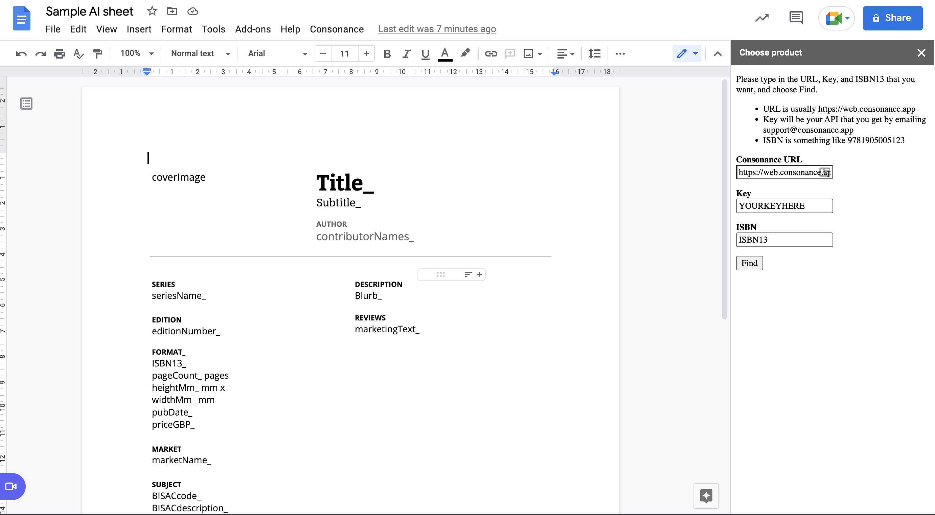Undo the last action
The image size is (935, 515).
pyautogui.click(x=21, y=53)
